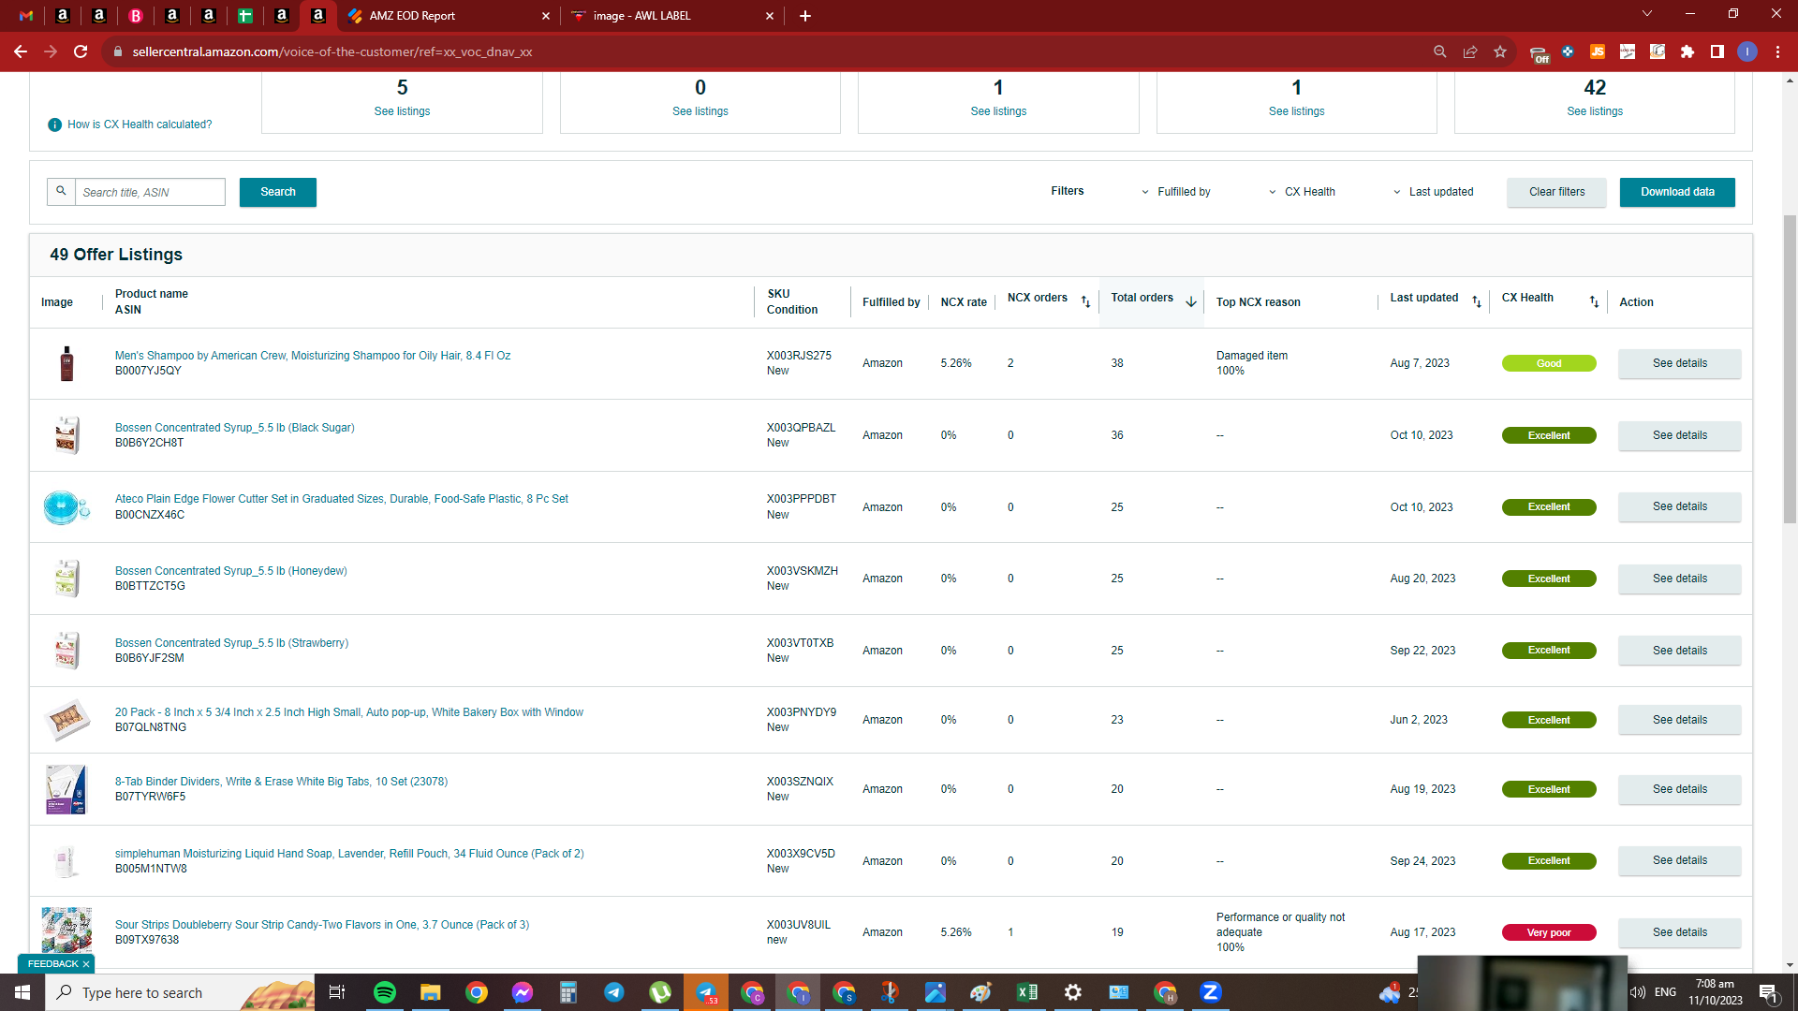
Task: Open Zoom from the taskbar
Action: tap(1211, 992)
